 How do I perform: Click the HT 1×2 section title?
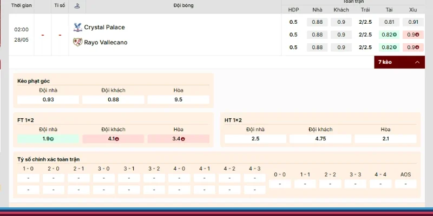(233, 120)
